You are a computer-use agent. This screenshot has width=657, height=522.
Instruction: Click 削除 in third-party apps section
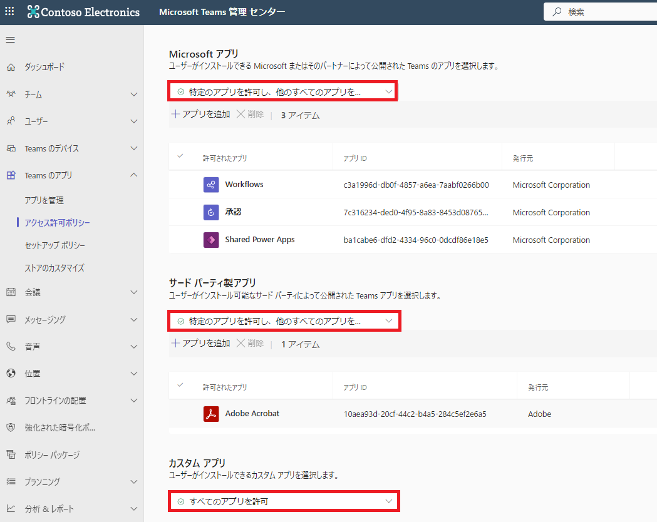[x=250, y=343]
